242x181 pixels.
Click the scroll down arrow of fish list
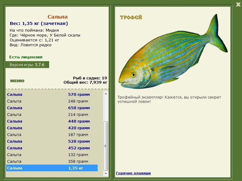pos(106,173)
